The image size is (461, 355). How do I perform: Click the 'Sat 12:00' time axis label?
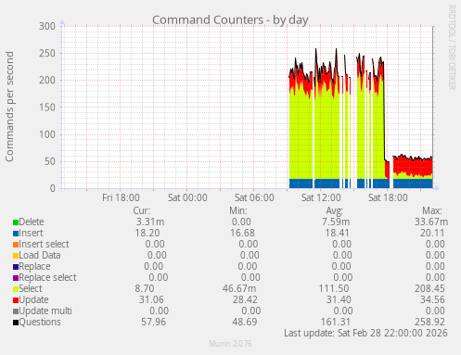point(321,197)
